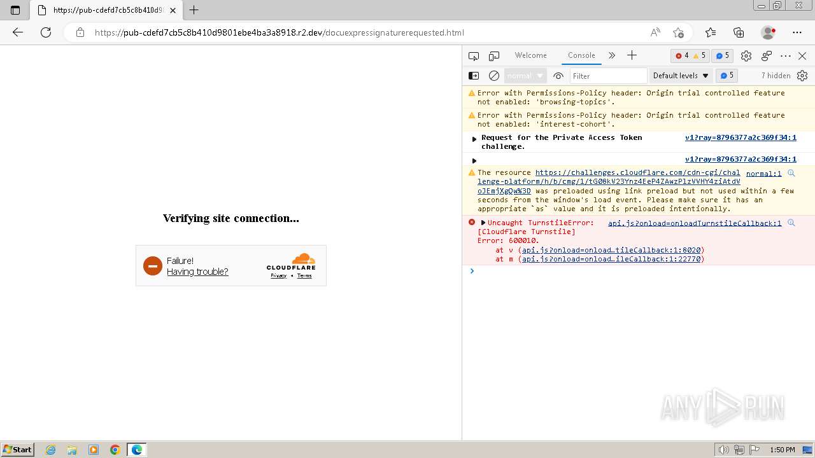Open the challenges.cloudflare.com resource link

[609, 181]
